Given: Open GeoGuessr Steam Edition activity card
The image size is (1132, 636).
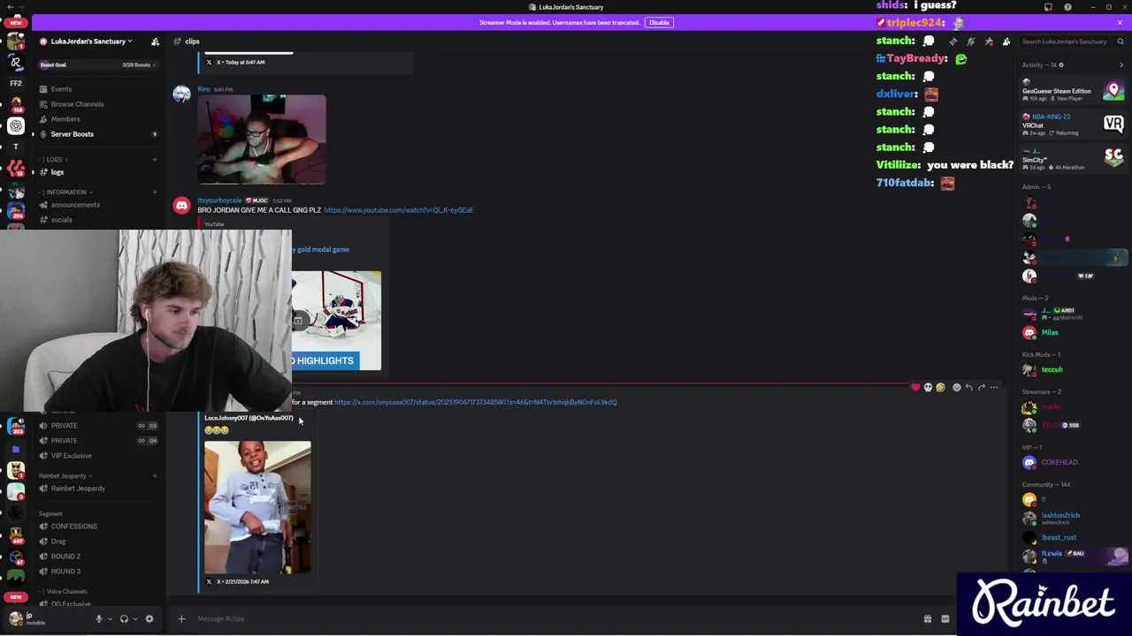Looking at the screenshot, I should tap(1073, 91).
